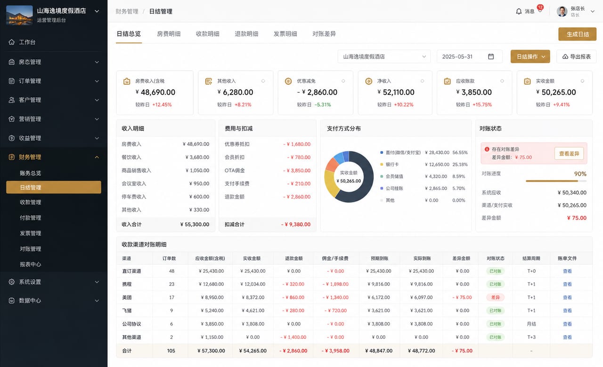Open the 日结操作 dropdown button
The width and height of the screenshot is (603, 367).
(530, 56)
